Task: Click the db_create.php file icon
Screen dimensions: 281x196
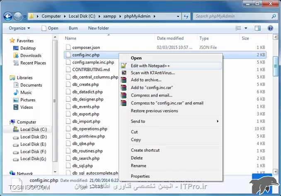Action: 68,84
